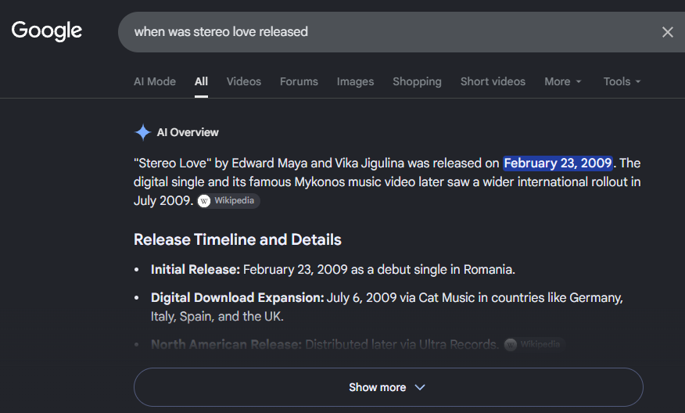This screenshot has height=413, width=685.
Task: Click the highlighted February 23, 2009 date
Action: coord(558,163)
